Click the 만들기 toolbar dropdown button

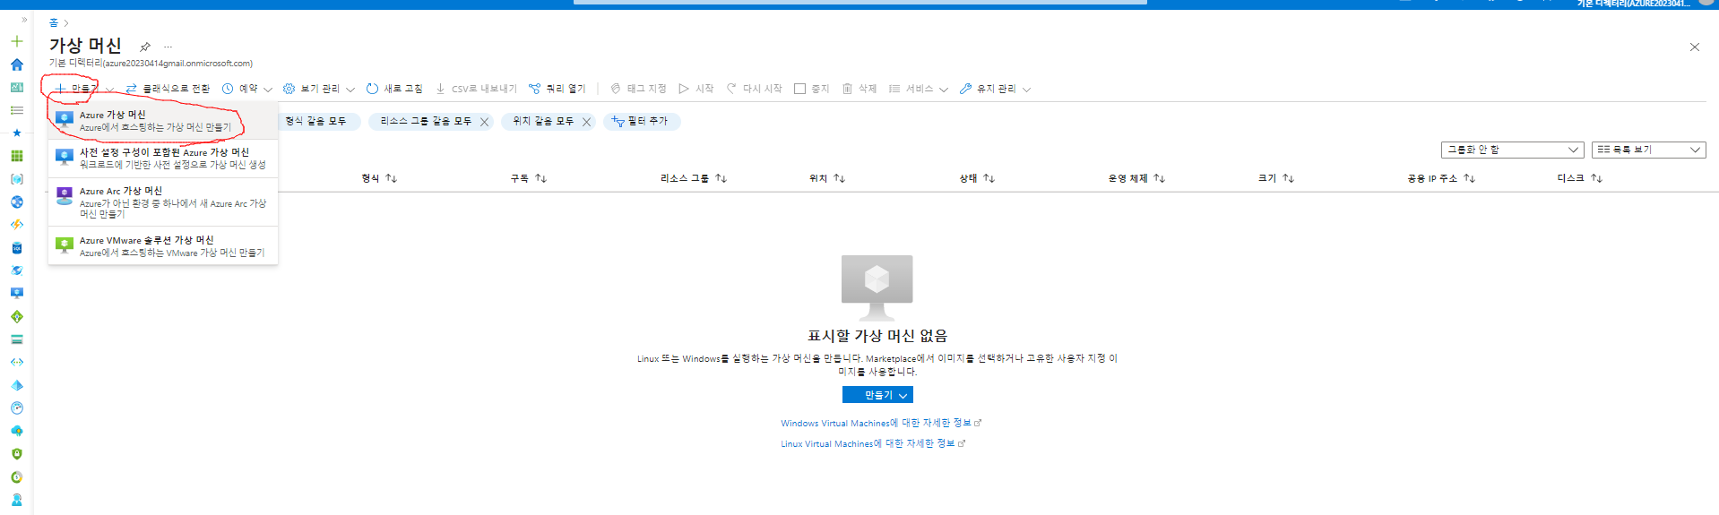[x=84, y=89]
